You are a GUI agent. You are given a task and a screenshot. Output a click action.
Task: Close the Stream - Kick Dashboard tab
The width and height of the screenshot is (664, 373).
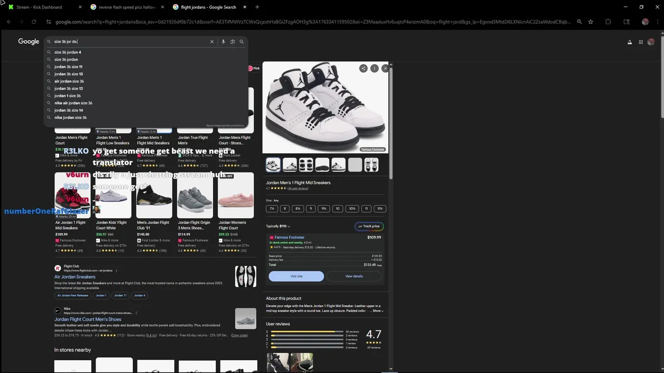pos(80,7)
